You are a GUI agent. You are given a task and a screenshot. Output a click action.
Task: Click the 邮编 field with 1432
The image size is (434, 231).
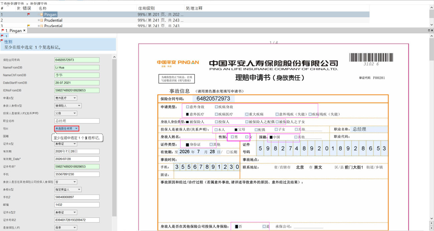pyautogui.click(x=77, y=205)
